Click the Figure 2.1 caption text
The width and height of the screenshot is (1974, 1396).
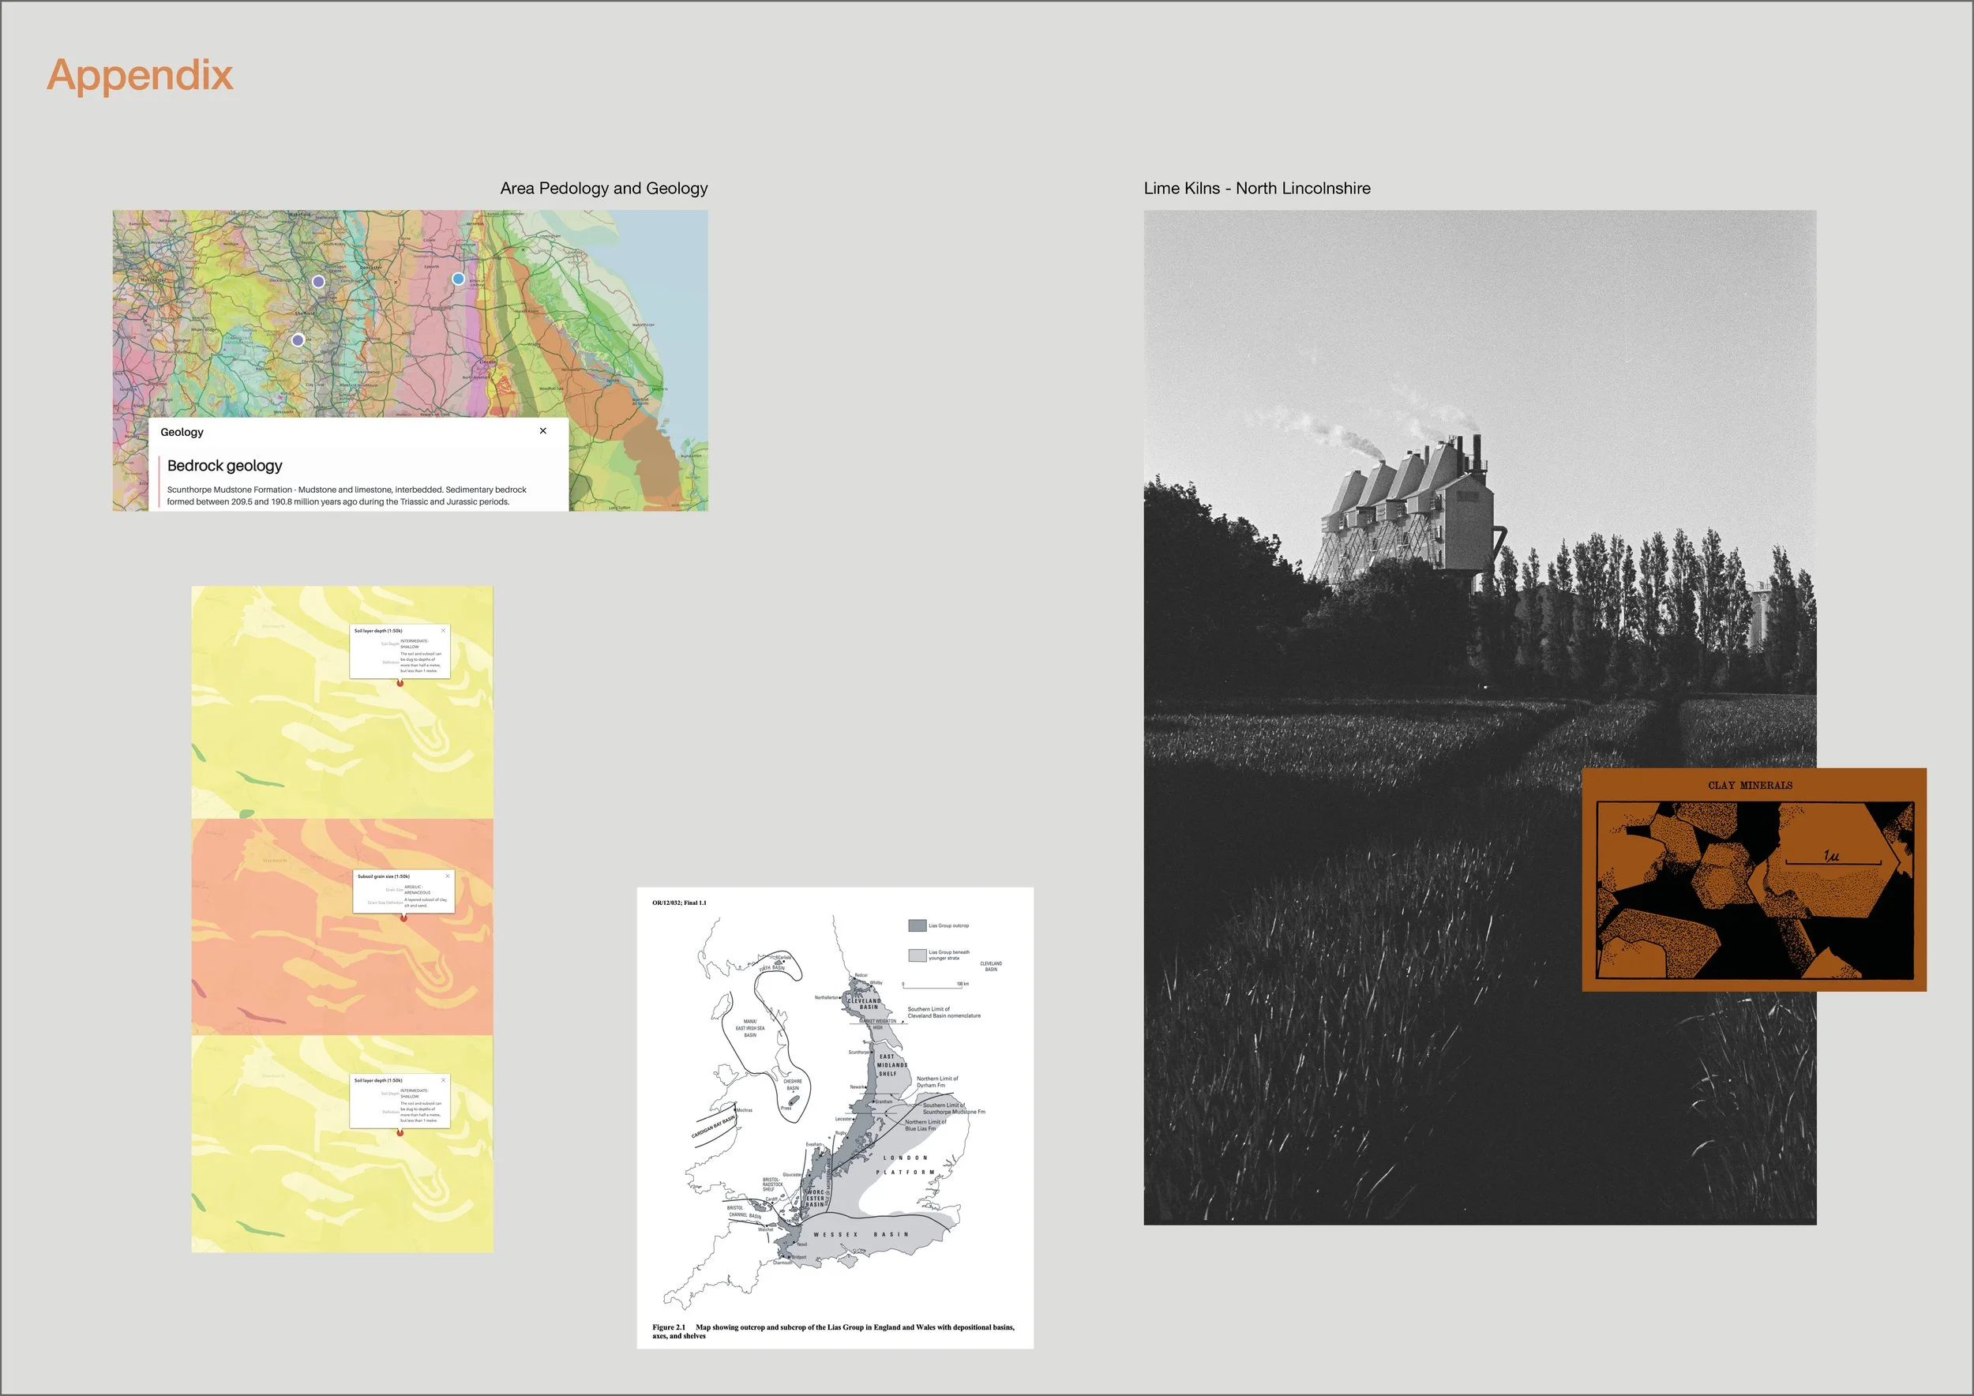pos(832,1330)
